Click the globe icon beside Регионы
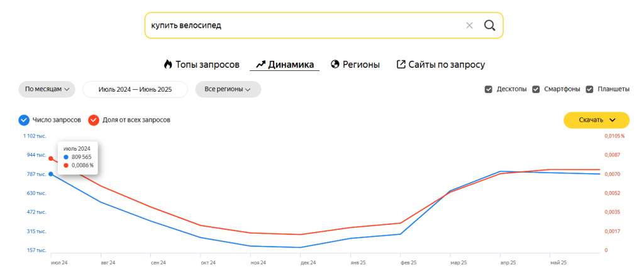This screenshot has width=644, height=275. click(x=335, y=64)
